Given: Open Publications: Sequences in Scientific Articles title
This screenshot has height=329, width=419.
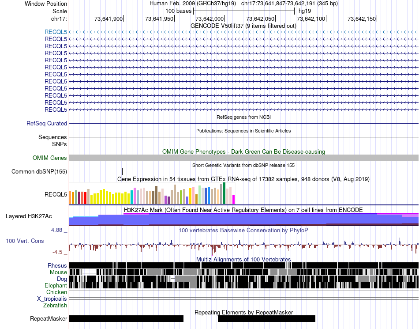Looking at the screenshot, I should pos(243,131).
